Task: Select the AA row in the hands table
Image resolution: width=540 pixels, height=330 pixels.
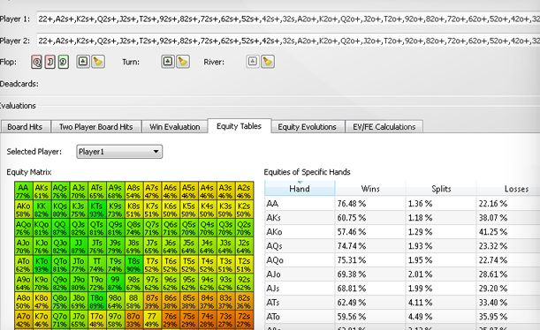Action: point(402,204)
